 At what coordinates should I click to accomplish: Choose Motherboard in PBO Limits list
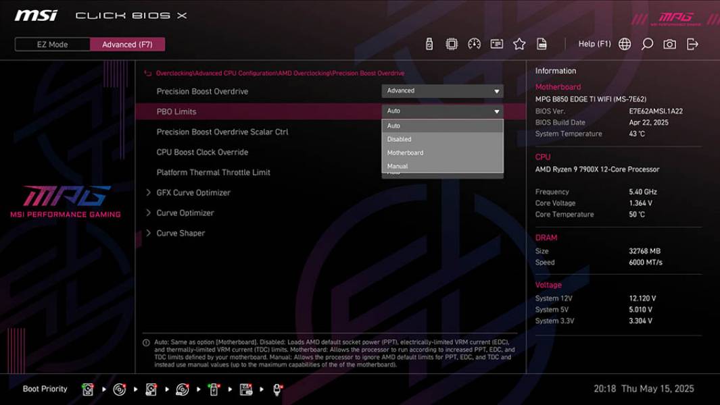(442, 153)
